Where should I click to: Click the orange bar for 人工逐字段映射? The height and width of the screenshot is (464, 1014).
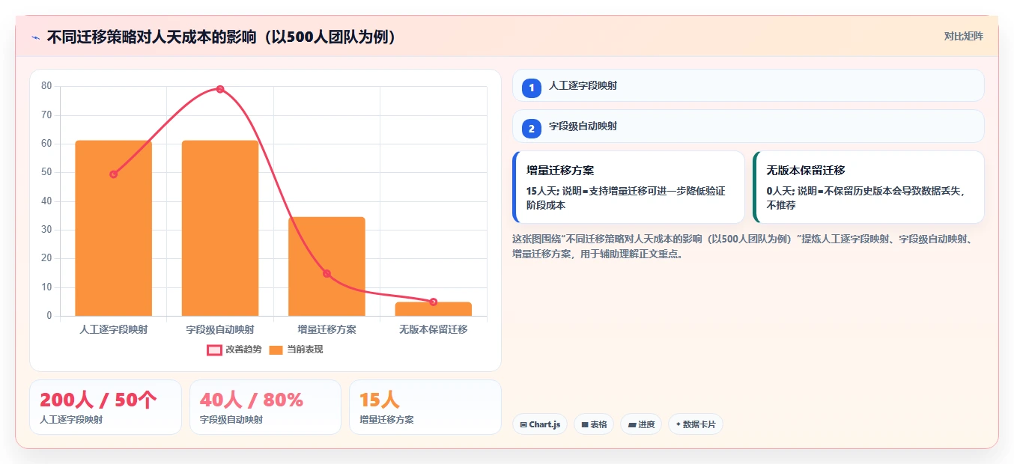113,228
